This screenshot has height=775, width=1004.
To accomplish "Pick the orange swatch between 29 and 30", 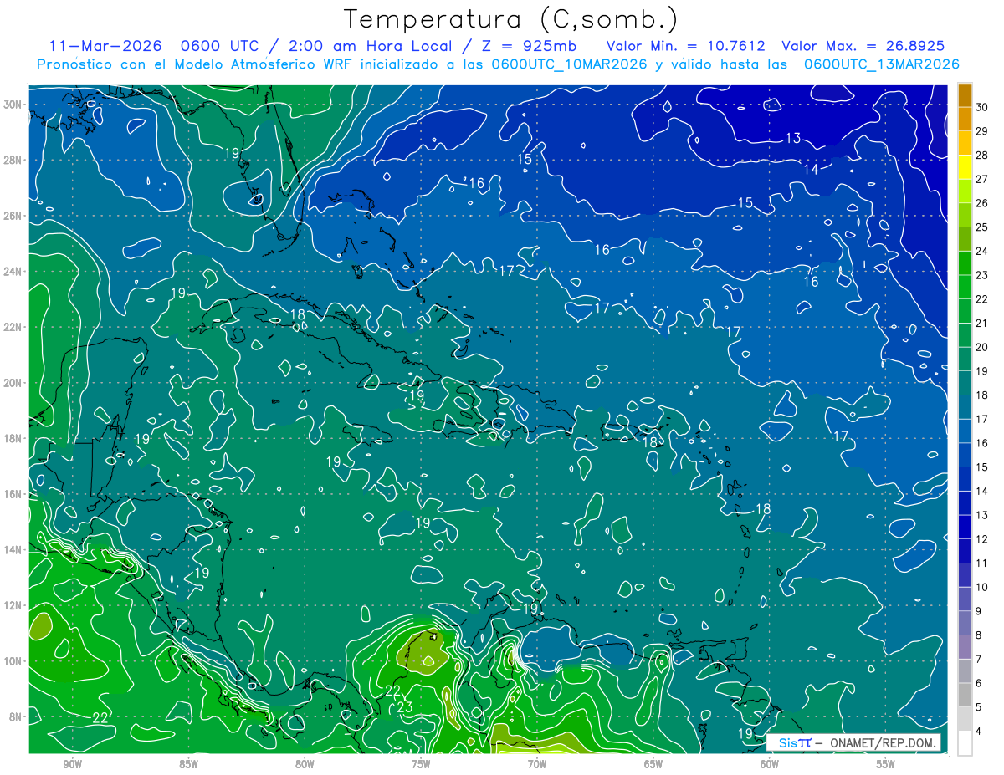I will (x=965, y=120).
